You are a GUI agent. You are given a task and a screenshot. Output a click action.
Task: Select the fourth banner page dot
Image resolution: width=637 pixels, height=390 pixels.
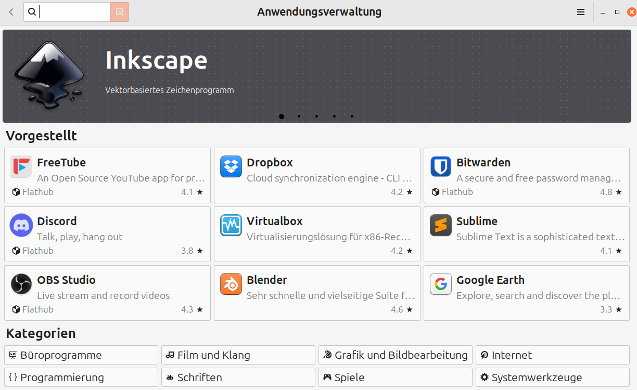click(x=334, y=116)
